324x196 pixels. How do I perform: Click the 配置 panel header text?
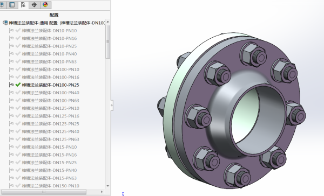[54, 15]
